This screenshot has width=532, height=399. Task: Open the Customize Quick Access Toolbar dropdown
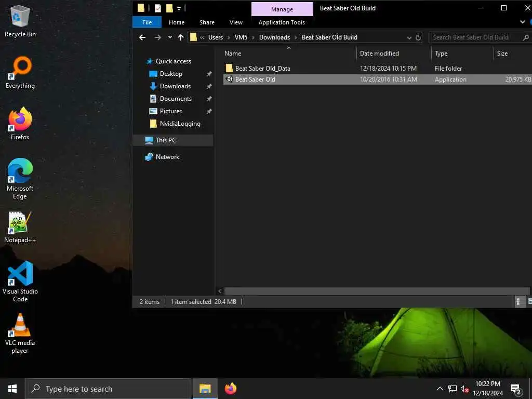tap(179, 8)
